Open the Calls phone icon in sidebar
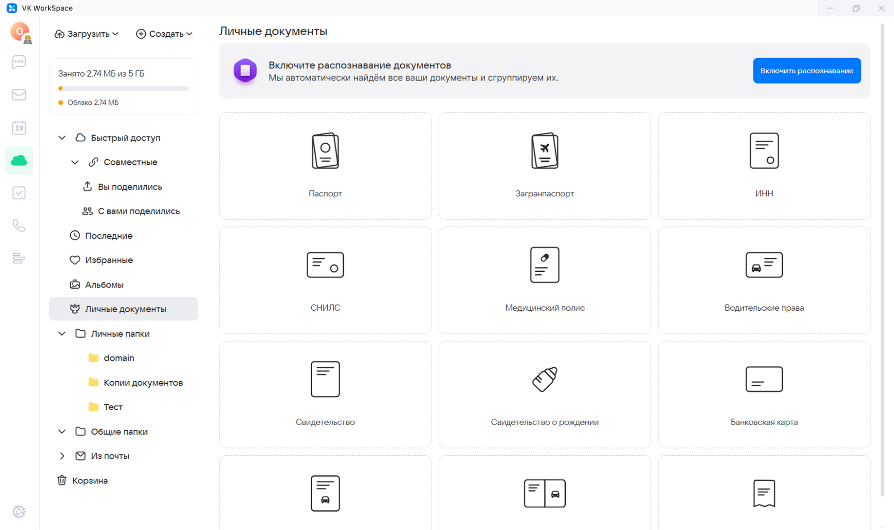Screen dimensions: 894x530 19,226
